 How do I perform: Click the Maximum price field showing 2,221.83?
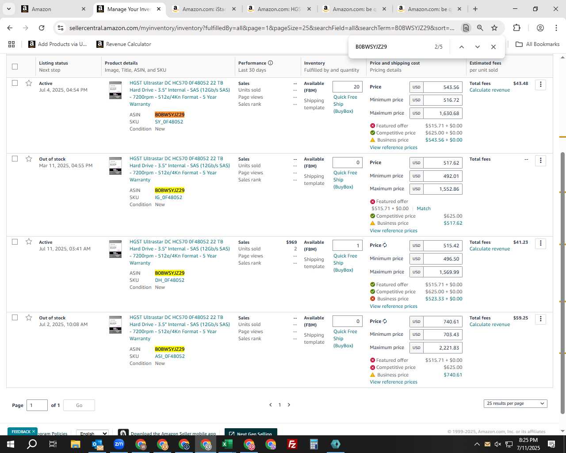pyautogui.click(x=443, y=348)
